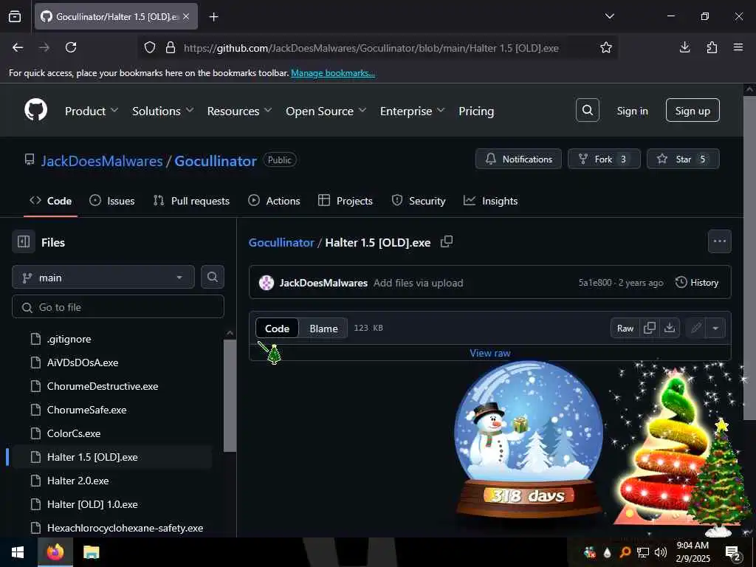Click the file tree scrollbar
The height and width of the screenshot is (567, 756).
coord(230,396)
